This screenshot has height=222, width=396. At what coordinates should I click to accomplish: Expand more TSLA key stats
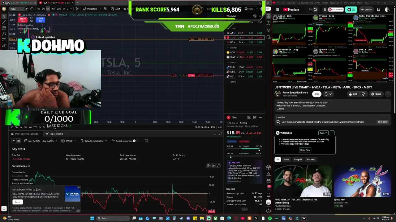tap(244, 209)
